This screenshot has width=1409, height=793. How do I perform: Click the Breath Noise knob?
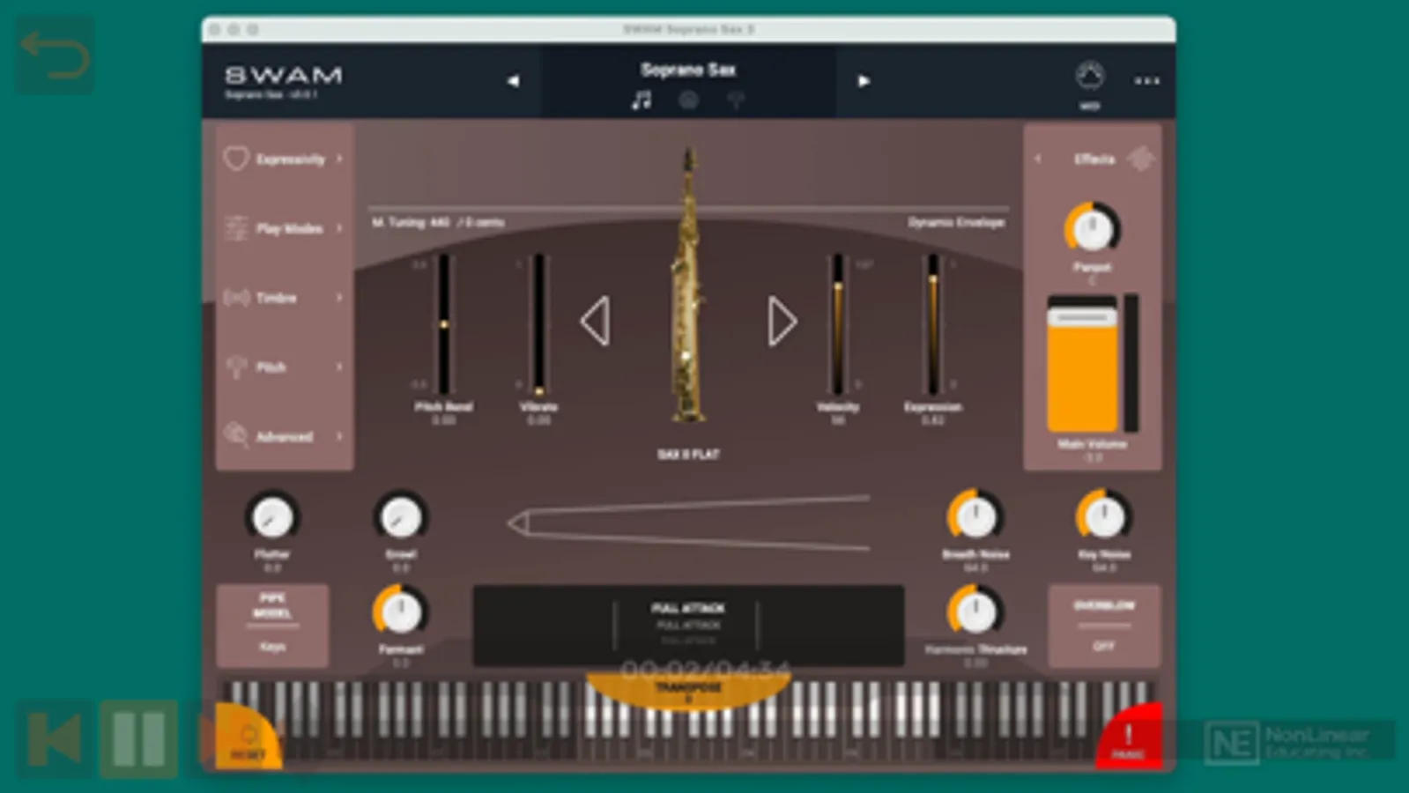(x=975, y=517)
